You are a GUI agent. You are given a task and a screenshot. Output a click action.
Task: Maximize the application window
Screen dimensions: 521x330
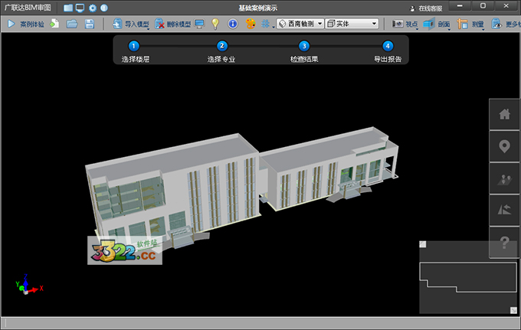pyautogui.click(x=483, y=6)
